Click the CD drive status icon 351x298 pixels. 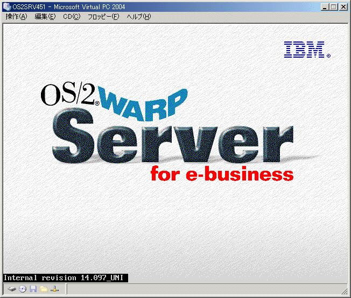23,289
